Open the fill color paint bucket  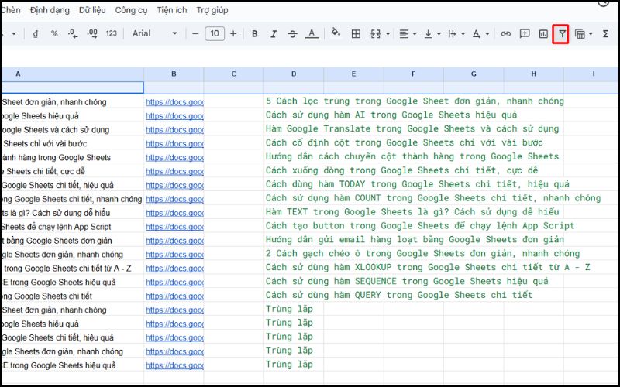click(336, 34)
